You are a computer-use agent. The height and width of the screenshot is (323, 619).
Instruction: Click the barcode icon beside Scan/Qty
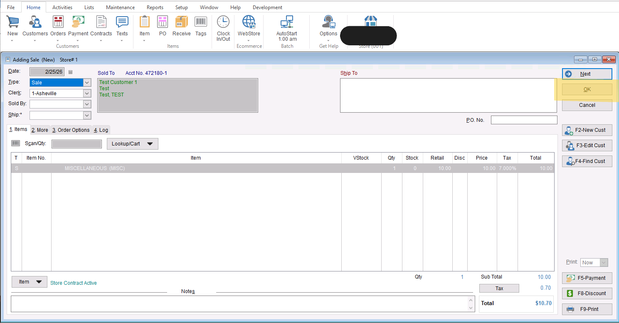pyautogui.click(x=16, y=143)
